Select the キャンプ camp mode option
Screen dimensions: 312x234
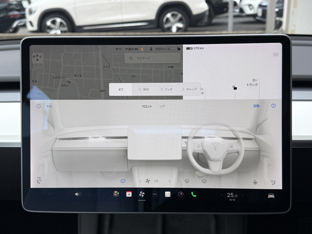[189, 90]
